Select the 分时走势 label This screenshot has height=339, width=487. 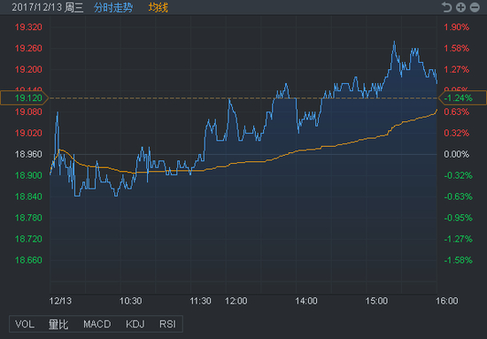pyautogui.click(x=113, y=7)
